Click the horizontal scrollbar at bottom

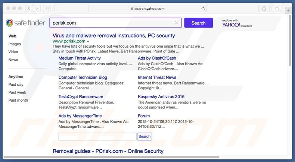pyautogui.click(x=111, y=157)
